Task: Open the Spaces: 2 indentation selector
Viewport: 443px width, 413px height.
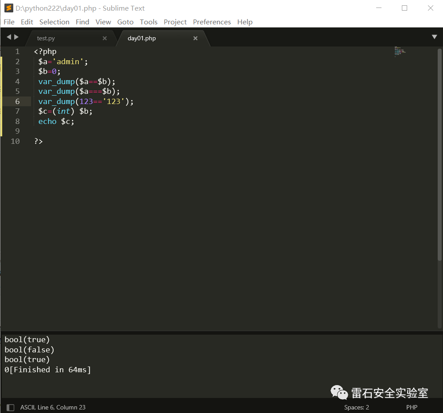Action: point(356,407)
